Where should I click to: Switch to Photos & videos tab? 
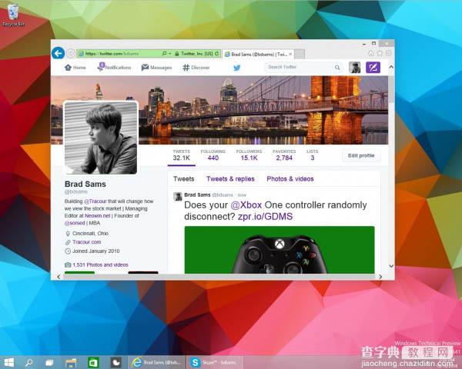[290, 179]
